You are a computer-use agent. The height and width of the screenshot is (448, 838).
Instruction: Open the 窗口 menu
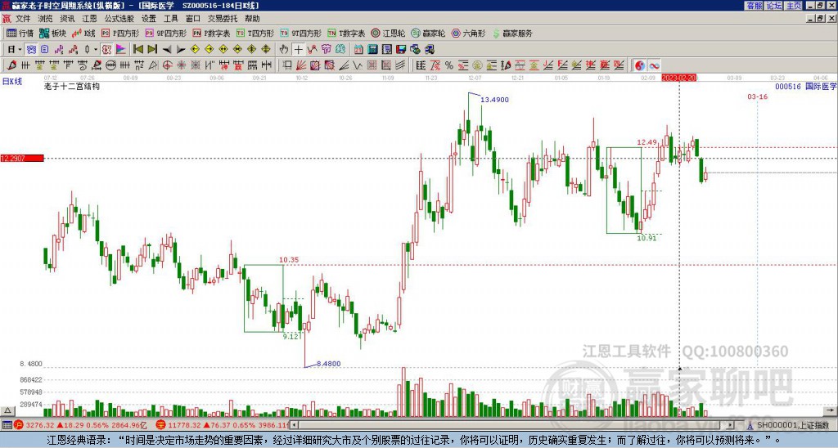193,19
